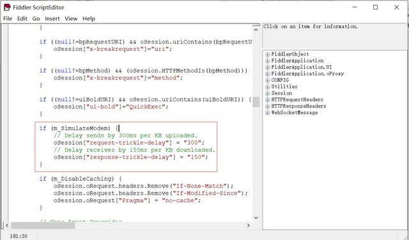Open the Go menu
This screenshot has width=409, height=240.
[x=36, y=19]
